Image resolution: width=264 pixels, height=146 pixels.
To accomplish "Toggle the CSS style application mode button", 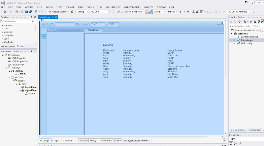I will (147, 12).
